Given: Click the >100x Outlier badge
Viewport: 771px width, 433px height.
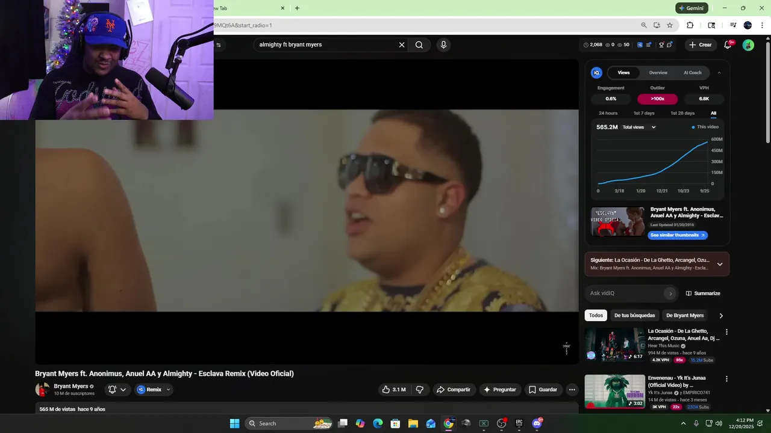Looking at the screenshot, I should coord(658,99).
